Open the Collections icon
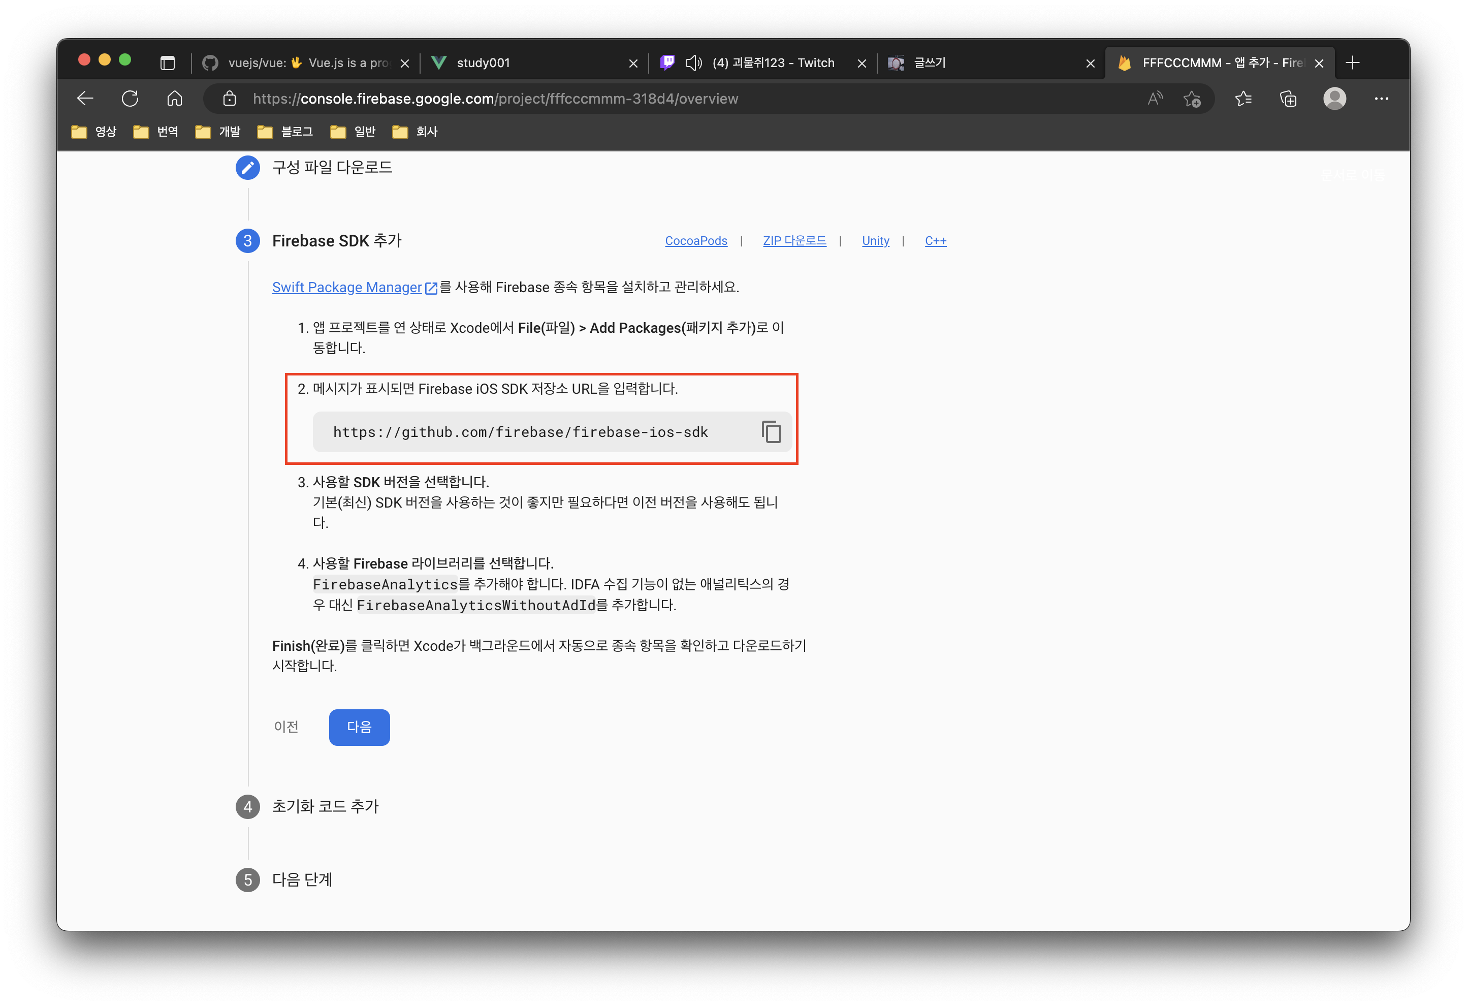Viewport: 1467px width, 1006px height. [x=1288, y=99]
